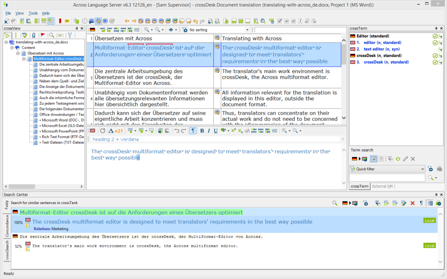Click the search magnifier in Search Center toolbar
This screenshot has height=279, width=447.
click(334, 203)
